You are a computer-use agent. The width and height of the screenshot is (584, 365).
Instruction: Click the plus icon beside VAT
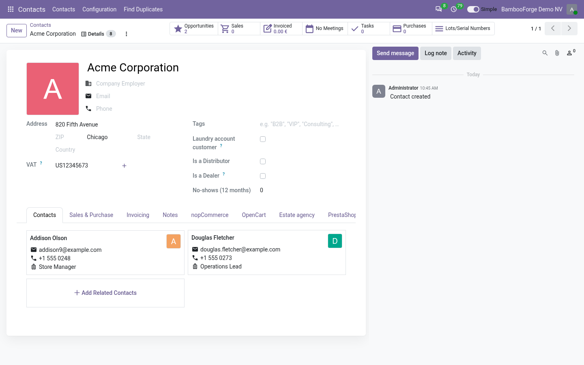(125, 165)
